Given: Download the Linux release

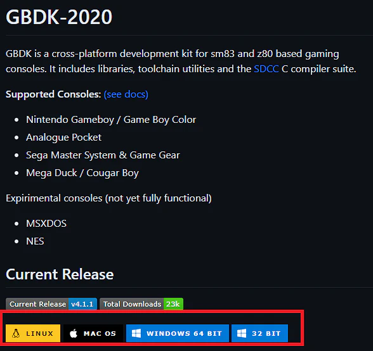Looking at the screenshot, I should 33,333.
